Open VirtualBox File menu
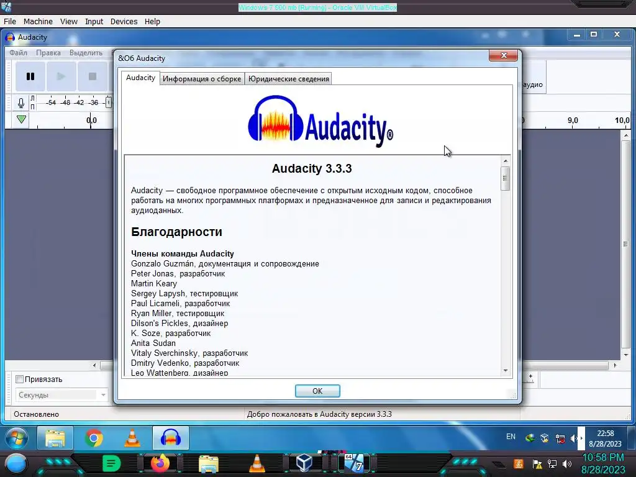Viewport: 636px width, 477px height. 10,22
